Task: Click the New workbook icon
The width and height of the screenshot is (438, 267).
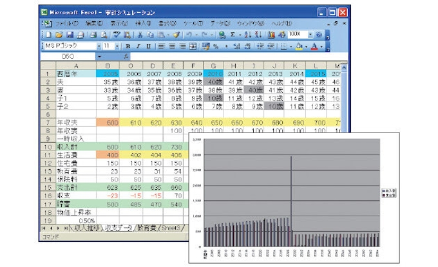Action: point(48,34)
